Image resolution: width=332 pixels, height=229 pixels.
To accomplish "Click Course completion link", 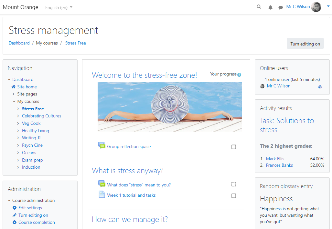I will tap(37, 223).
